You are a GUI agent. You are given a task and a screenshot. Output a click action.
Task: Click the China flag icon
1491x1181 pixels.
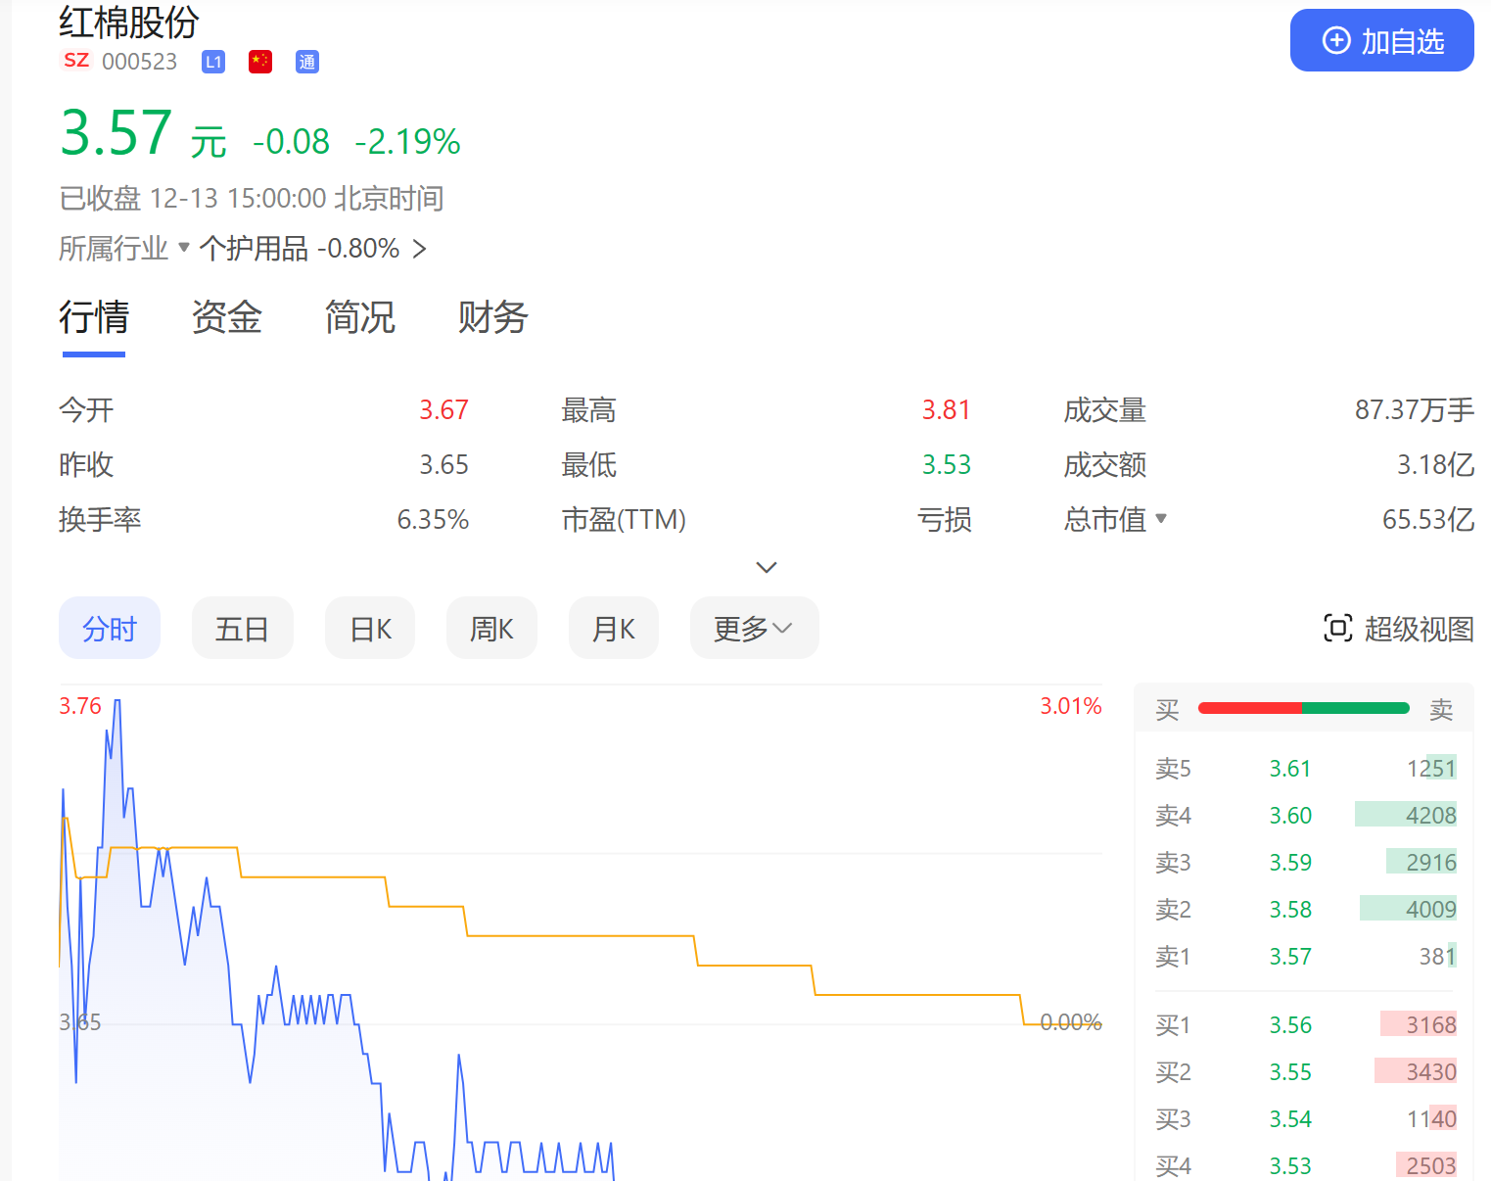(x=260, y=62)
